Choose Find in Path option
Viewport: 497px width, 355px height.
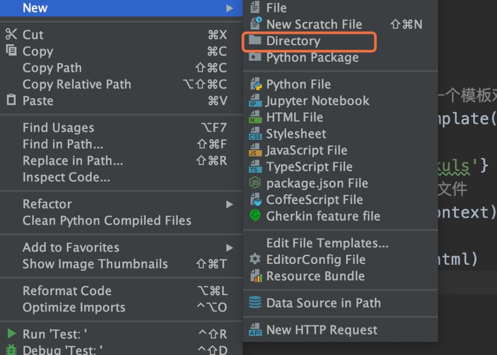[63, 145]
